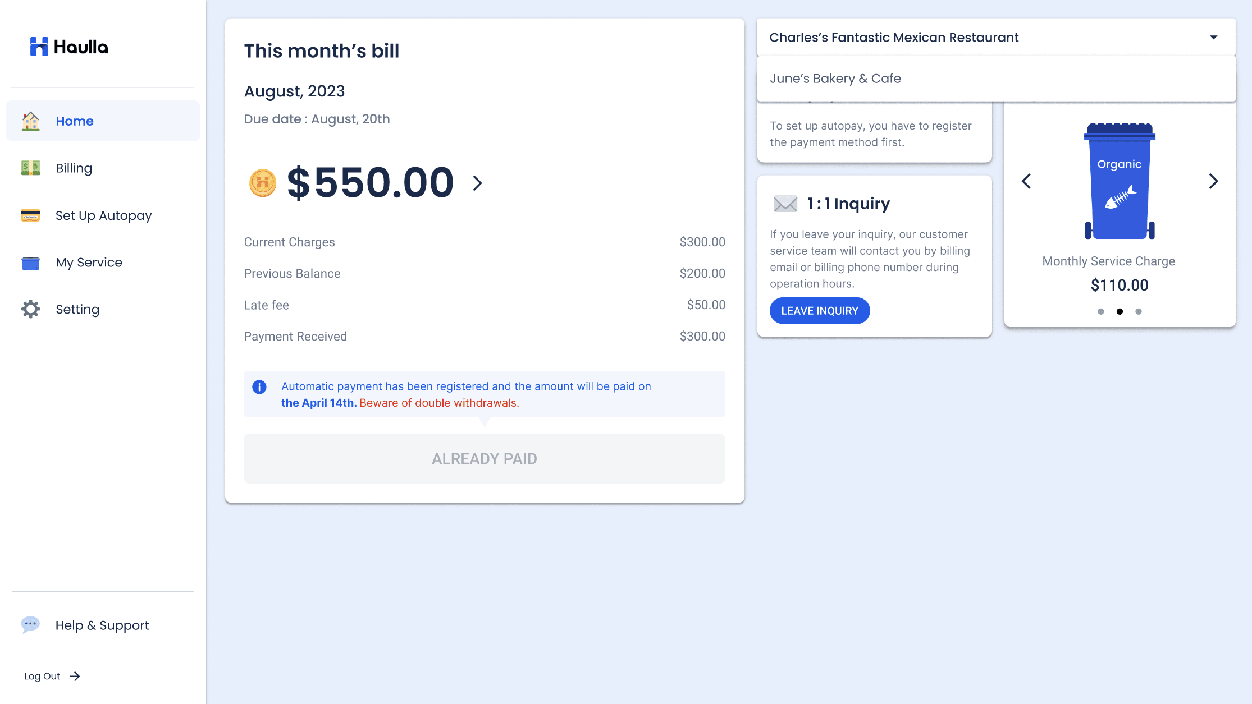Open the Billing menu item
The image size is (1252, 704).
pyautogui.click(x=74, y=168)
